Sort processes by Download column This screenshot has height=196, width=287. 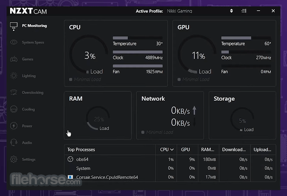pos(234,150)
